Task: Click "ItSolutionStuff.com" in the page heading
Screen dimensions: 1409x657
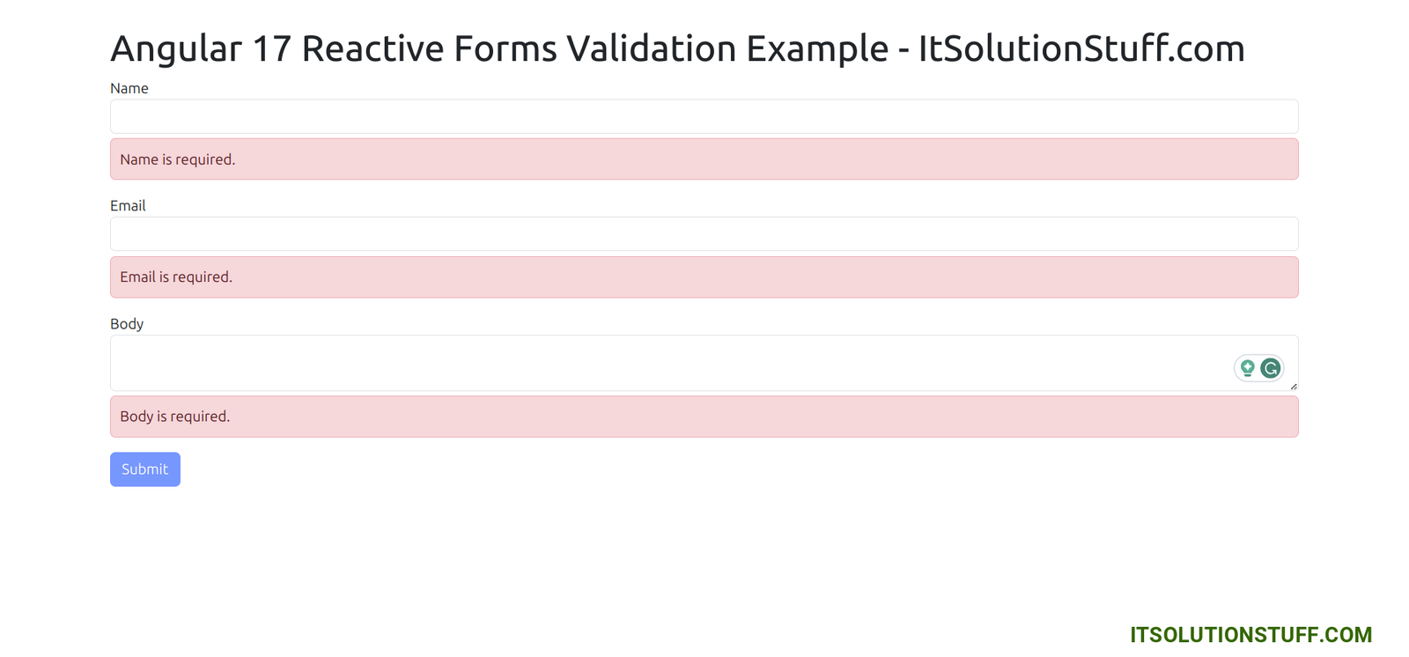Action: [1081, 48]
